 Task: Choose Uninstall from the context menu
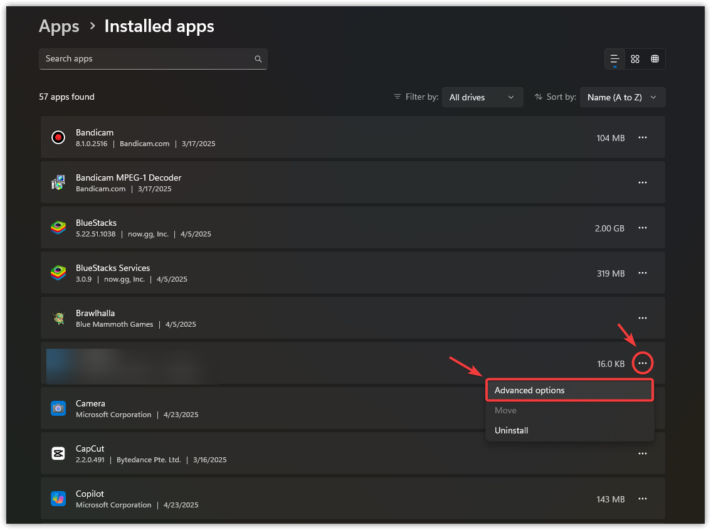pos(512,430)
